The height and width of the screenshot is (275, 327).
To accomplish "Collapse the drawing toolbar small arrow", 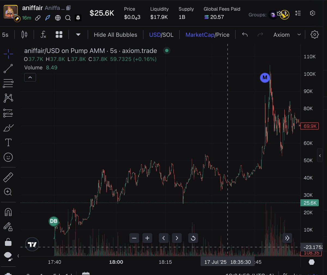I will point(18,256).
